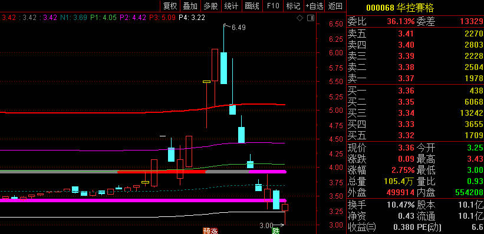Click the 换手 turnover 10.47%
This screenshot has height=234, width=484.
click(401, 205)
